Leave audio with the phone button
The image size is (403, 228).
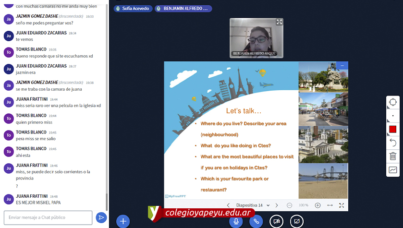point(256,221)
